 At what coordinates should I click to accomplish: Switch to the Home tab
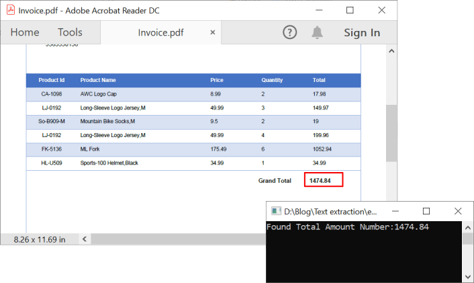click(25, 32)
